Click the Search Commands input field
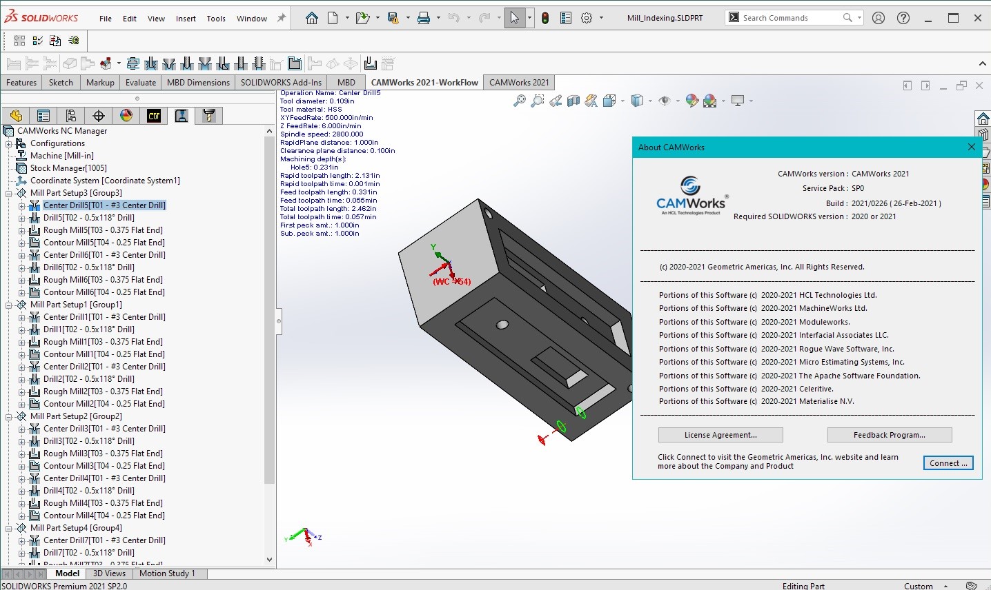 point(790,18)
